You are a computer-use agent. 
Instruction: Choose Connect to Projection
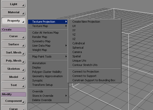[x=95, y=72]
